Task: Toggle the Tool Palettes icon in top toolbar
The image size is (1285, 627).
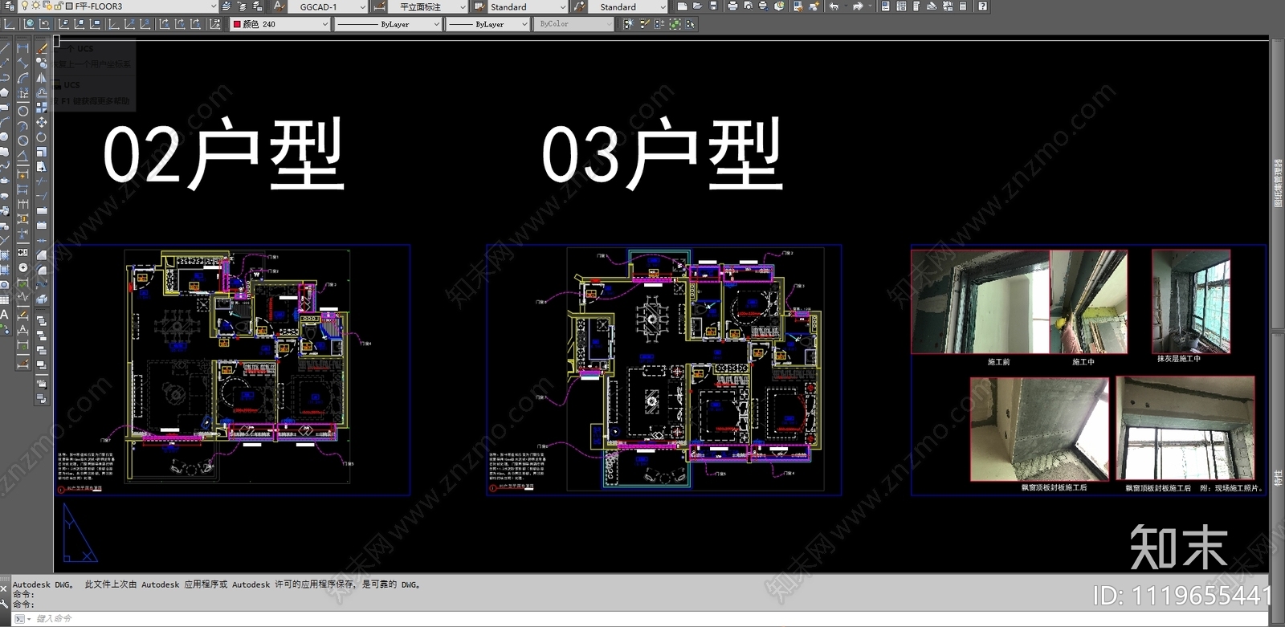Action: pos(916,6)
